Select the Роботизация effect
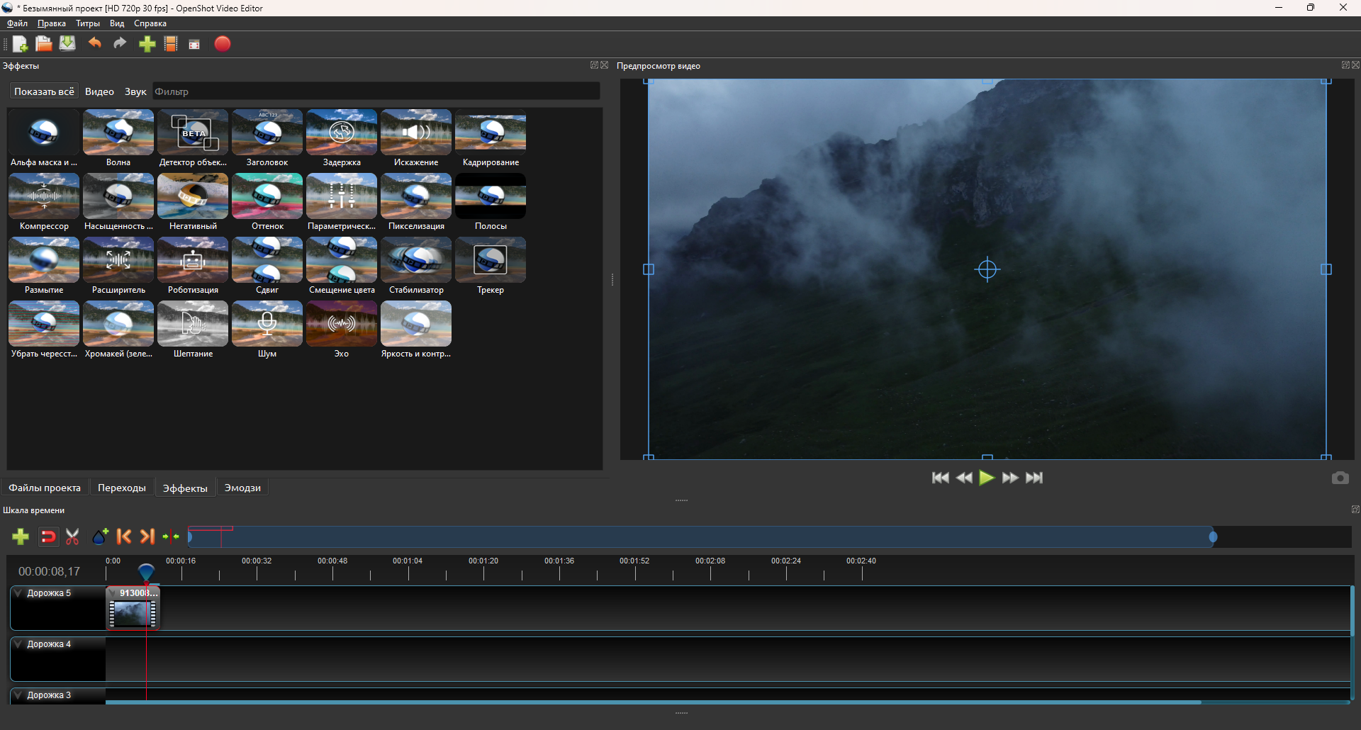 (x=193, y=266)
